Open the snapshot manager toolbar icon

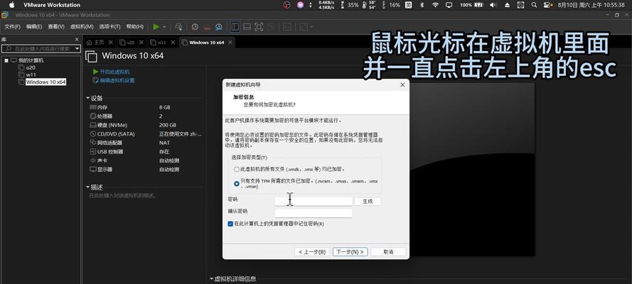[218, 27]
